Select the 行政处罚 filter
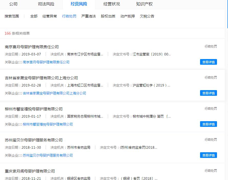Screen dimensions: 228x180 coord(69,16)
